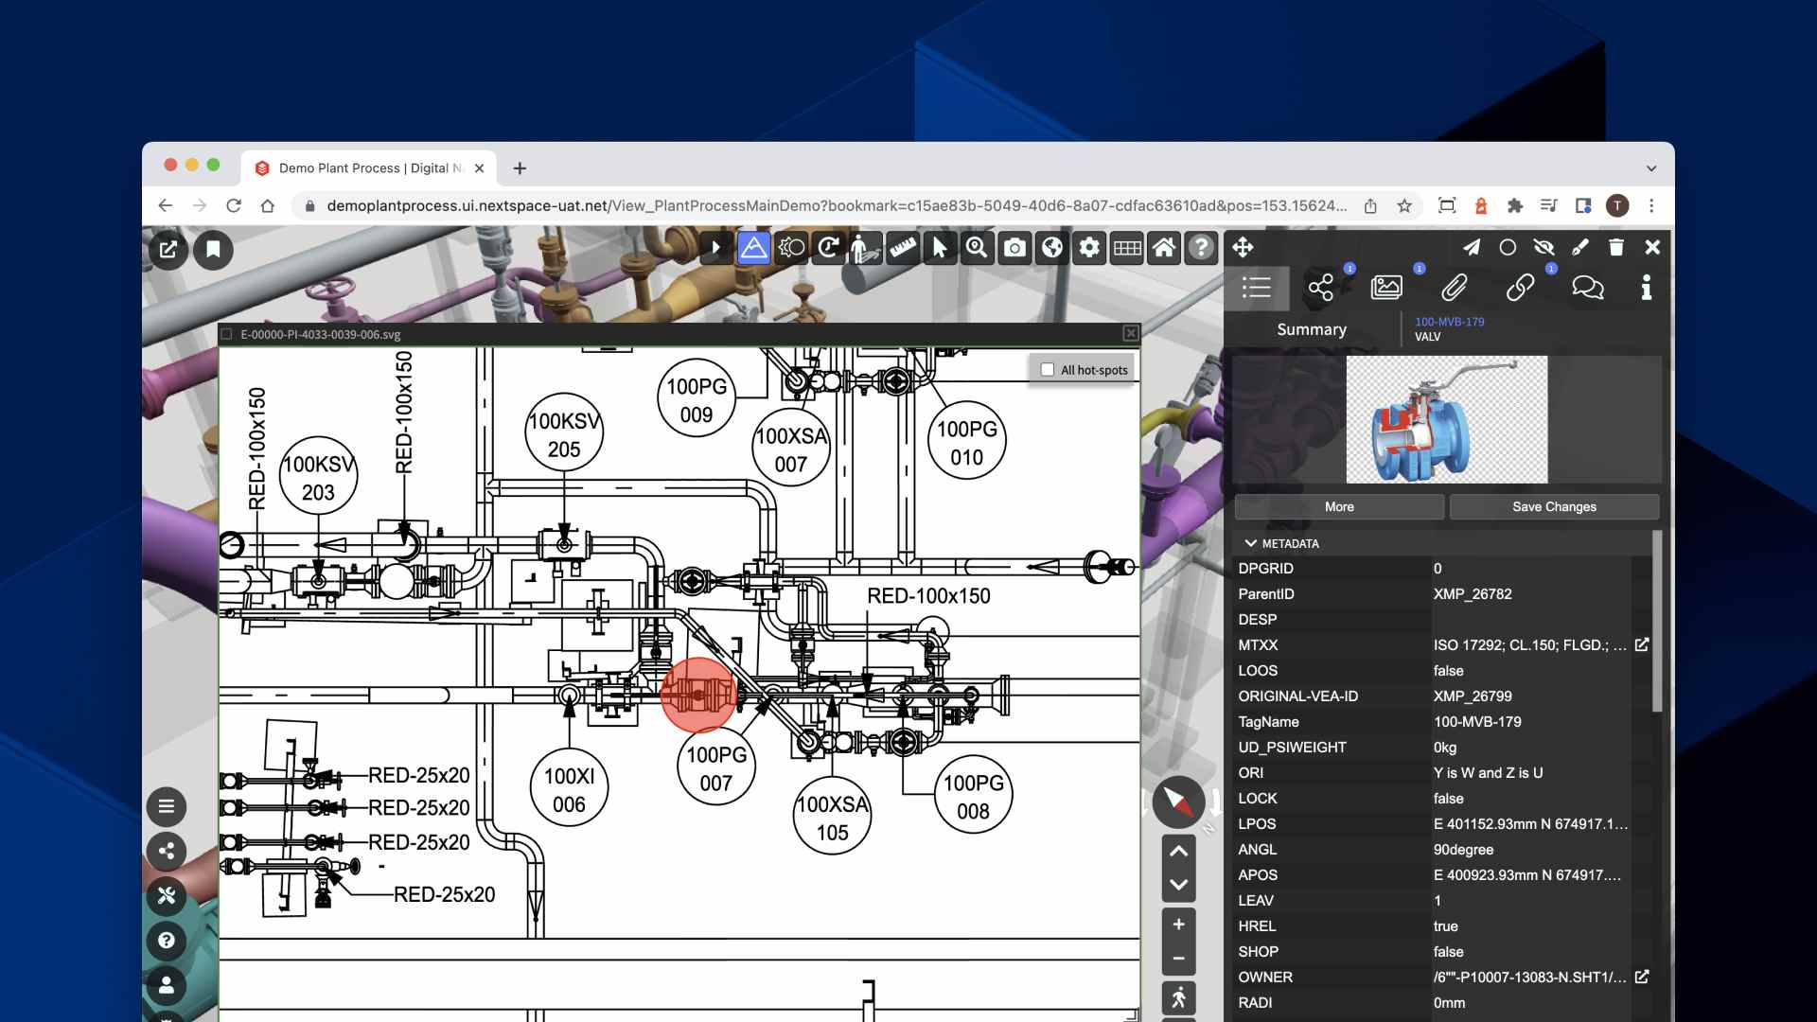Open the magnifier search tool
Viewport: 1817px width, 1022px height.
(977, 248)
